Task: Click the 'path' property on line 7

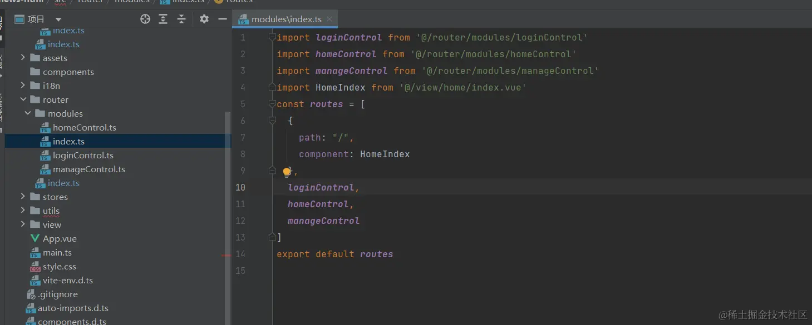Action: pos(309,137)
